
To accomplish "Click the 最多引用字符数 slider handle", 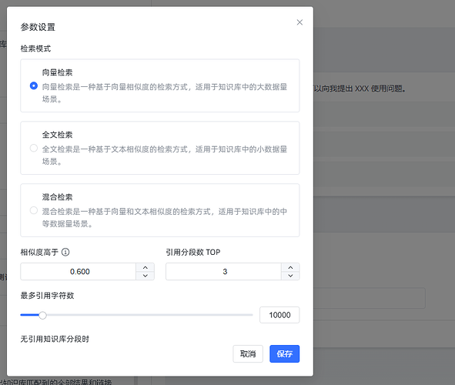I will point(42,315).
